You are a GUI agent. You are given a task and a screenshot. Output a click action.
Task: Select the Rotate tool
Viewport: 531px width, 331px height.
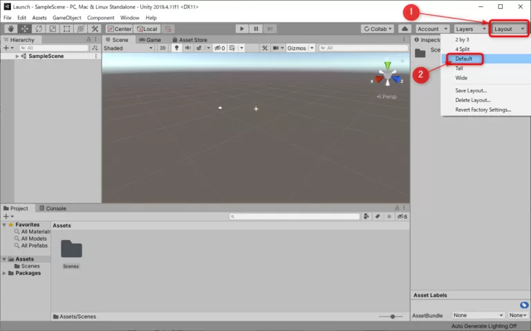(39, 29)
